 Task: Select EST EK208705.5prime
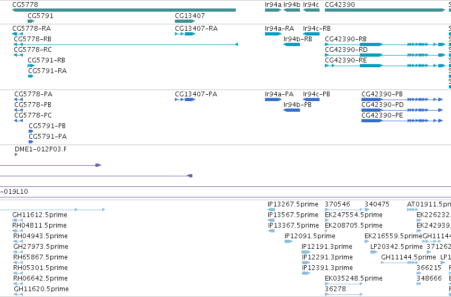(x=354, y=226)
